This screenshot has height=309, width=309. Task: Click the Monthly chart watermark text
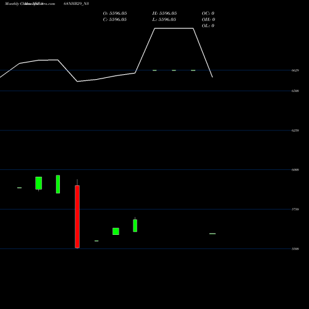pos(30,4)
